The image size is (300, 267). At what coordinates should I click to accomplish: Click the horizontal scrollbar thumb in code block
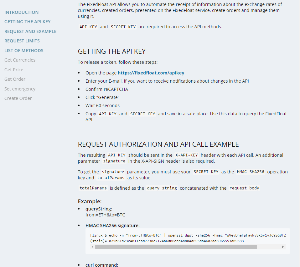pyautogui.click(x=176, y=247)
